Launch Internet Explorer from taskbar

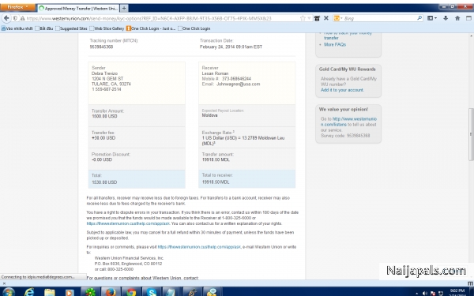click(29, 292)
